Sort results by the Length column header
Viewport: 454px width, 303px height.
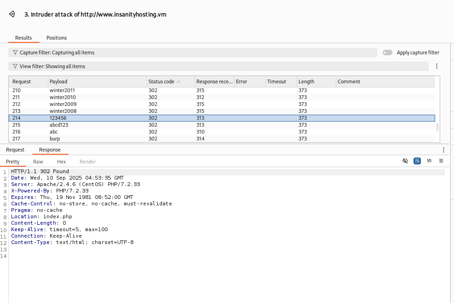tap(306, 82)
